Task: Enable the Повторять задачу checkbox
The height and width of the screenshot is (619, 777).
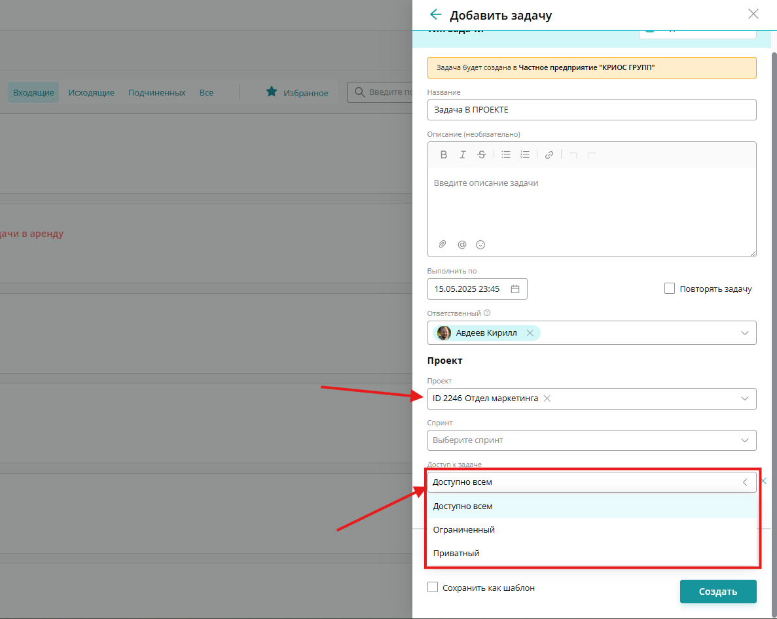Action: (x=670, y=288)
